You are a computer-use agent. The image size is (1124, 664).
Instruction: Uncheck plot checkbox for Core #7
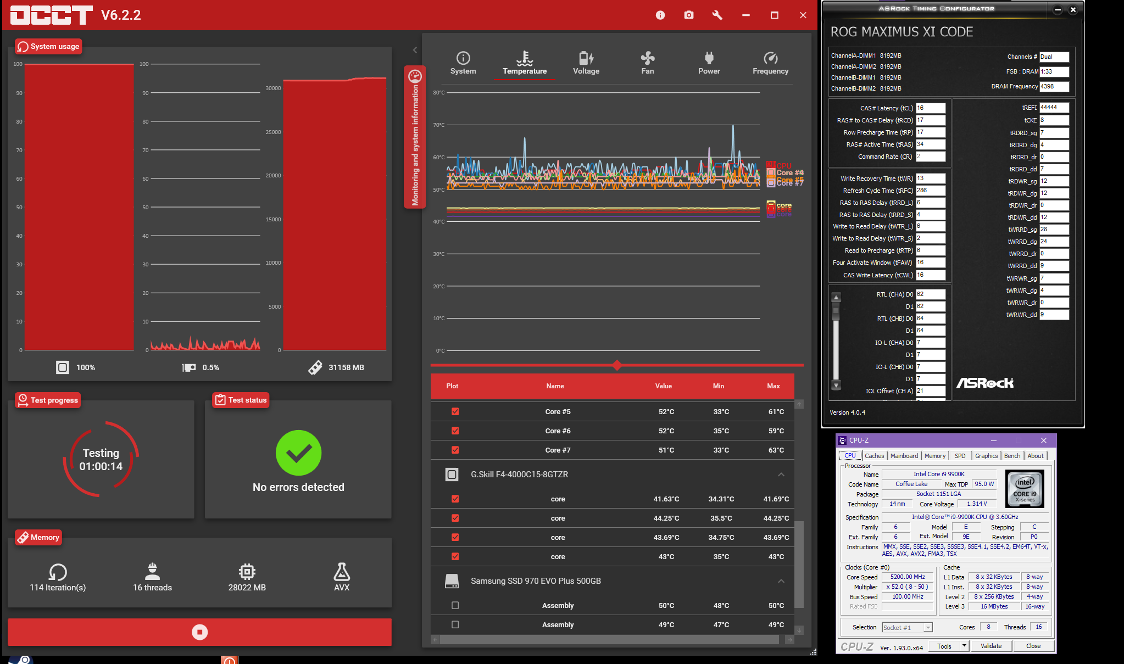click(455, 450)
